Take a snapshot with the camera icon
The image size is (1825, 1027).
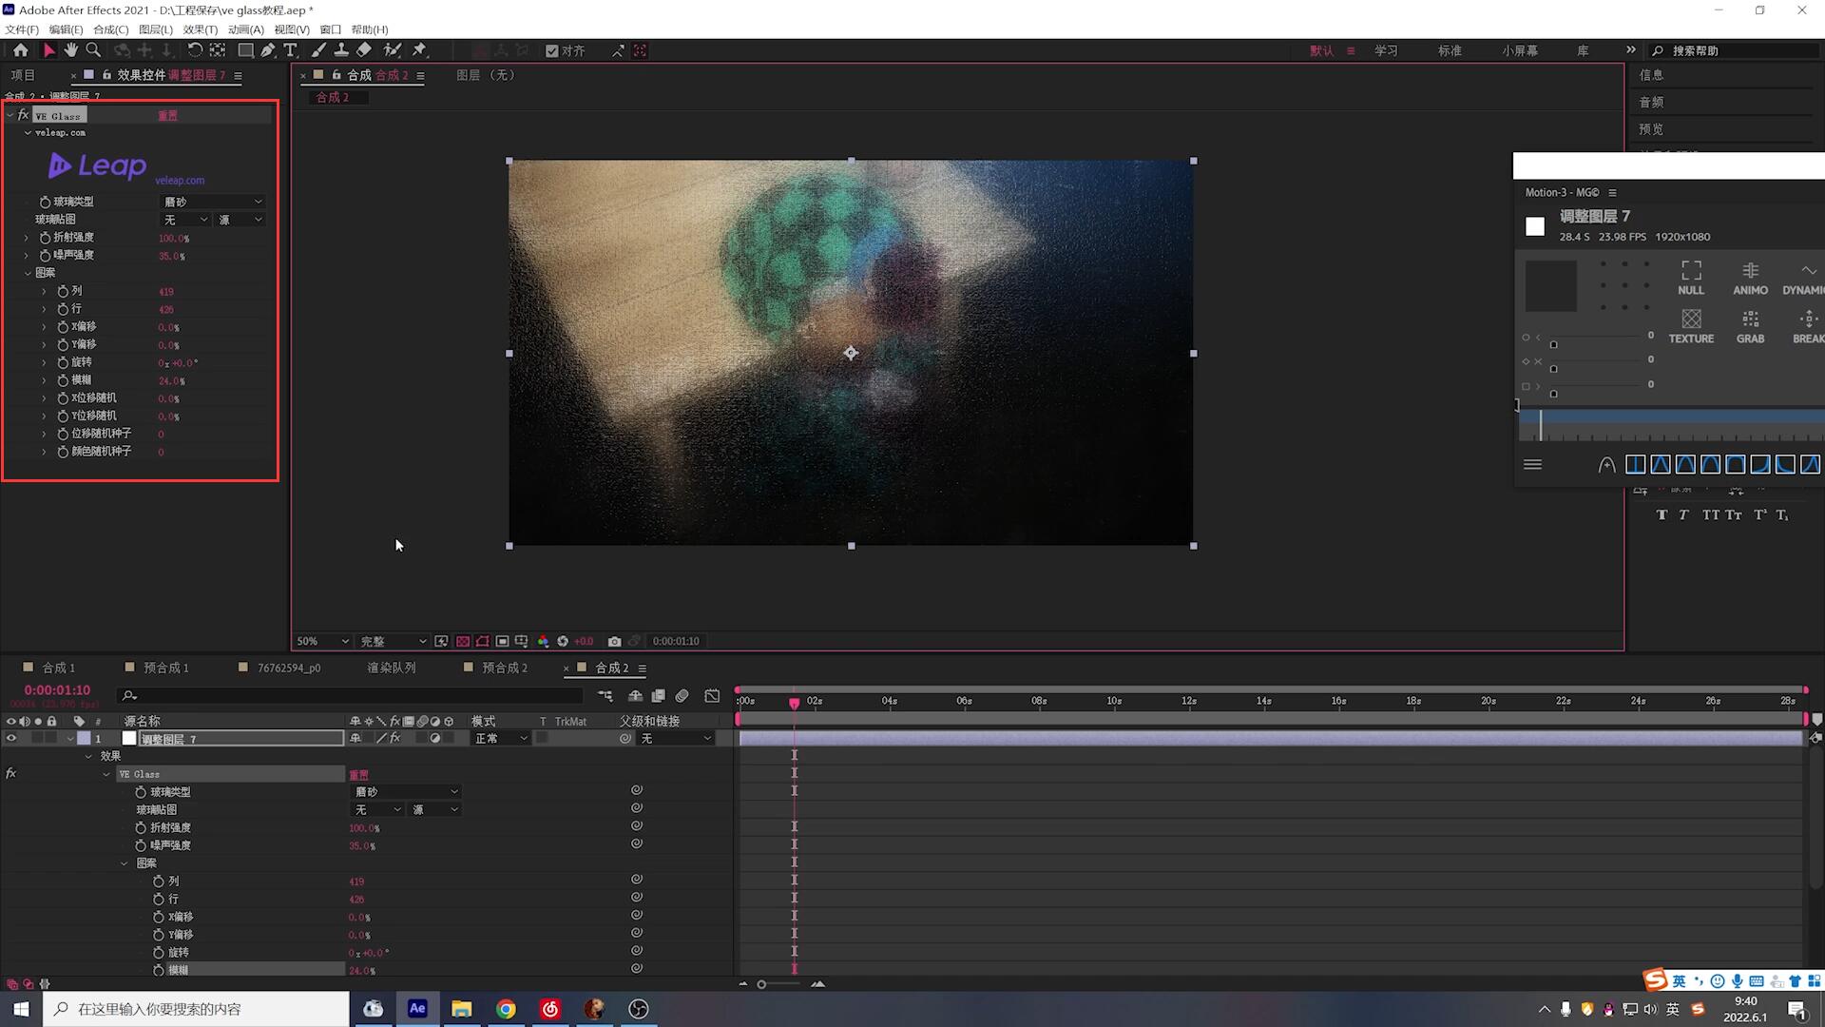click(x=614, y=642)
